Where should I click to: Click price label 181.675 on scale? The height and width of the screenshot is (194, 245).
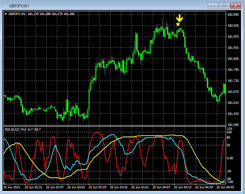tap(233, 92)
